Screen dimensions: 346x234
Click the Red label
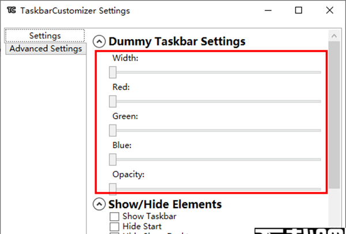coord(121,87)
